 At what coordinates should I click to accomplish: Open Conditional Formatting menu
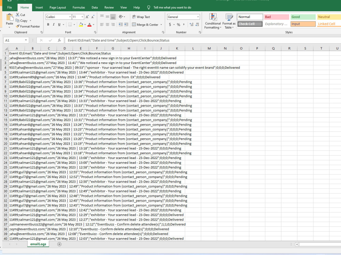pos(213,21)
